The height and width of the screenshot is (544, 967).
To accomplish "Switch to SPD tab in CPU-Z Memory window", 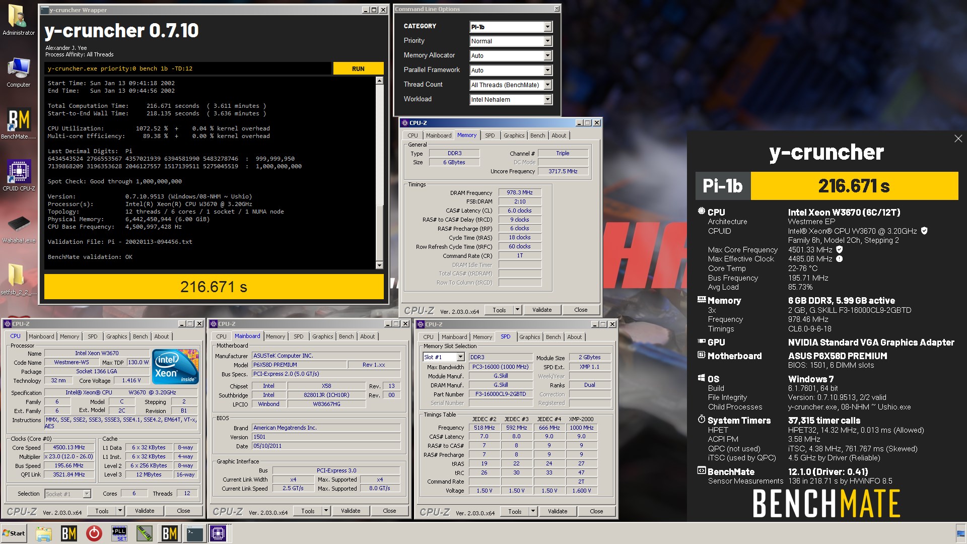I will (490, 135).
